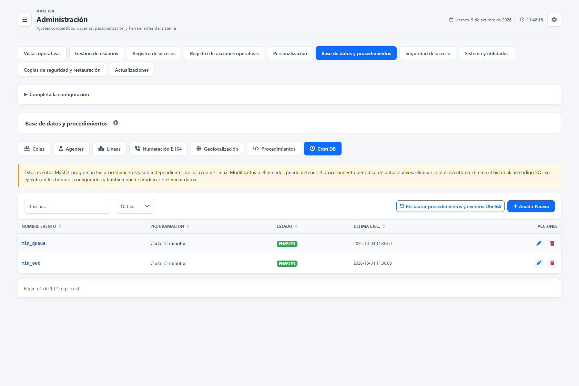Viewport: 579px width, 386px height.
Task: Open settings via the gear icon
Action: coord(554,20)
